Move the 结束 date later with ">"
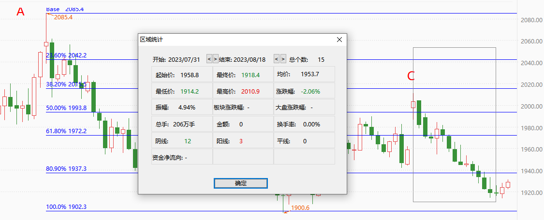Screen dimensions: 544x220 (x=283, y=59)
